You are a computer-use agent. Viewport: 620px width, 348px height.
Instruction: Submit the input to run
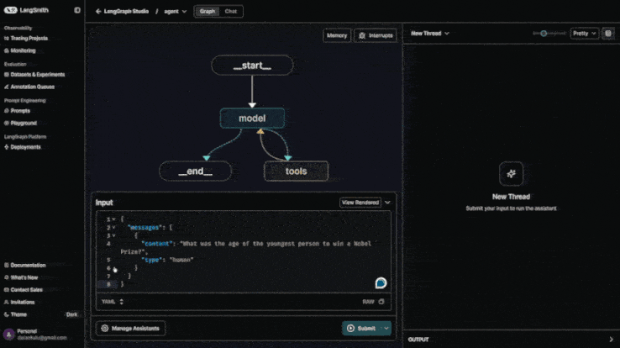pos(362,328)
